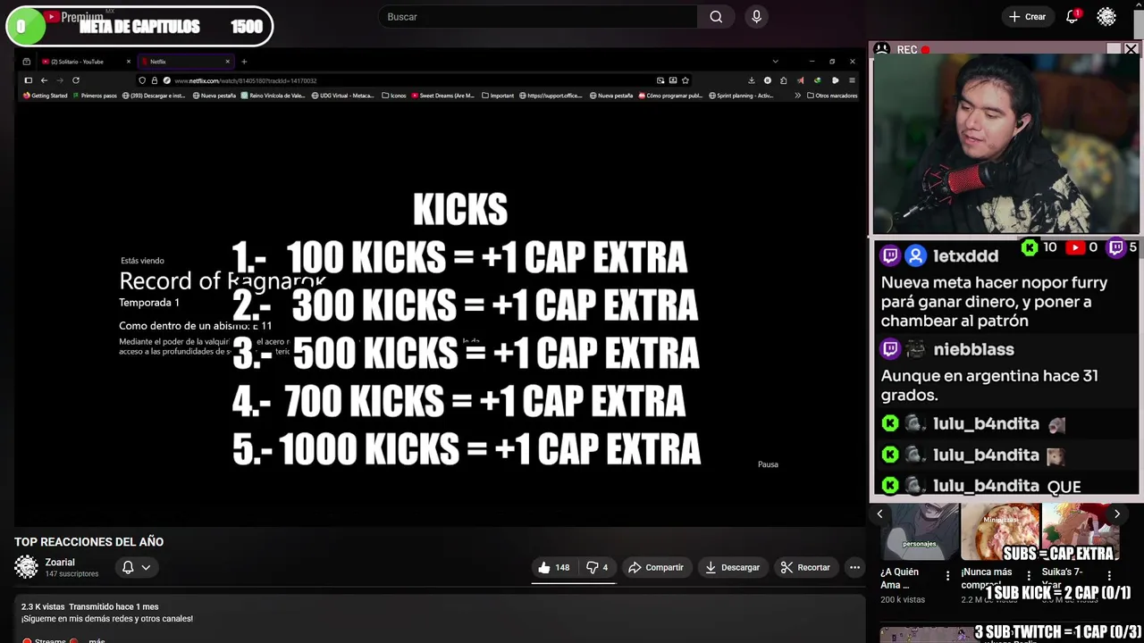Open the Getting Started bookmark

(x=45, y=96)
